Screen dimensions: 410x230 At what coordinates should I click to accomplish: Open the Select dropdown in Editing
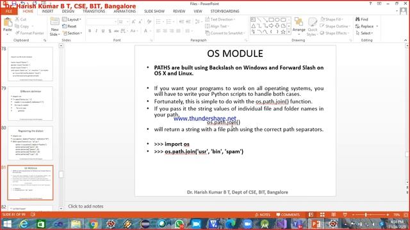pos(365,33)
